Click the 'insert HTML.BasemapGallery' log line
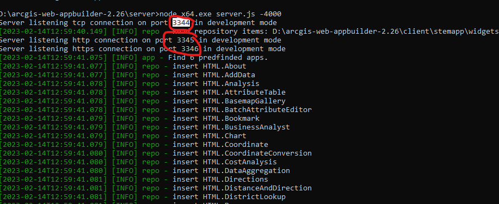The height and width of the screenshot is (204, 499). tap(229, 101)
